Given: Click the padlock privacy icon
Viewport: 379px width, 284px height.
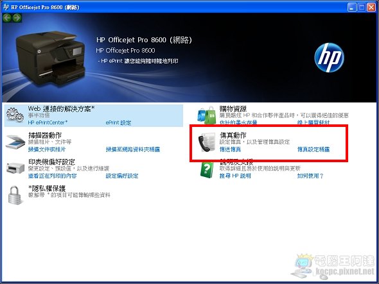Looking at the screenshot, I should click(15, 195).
